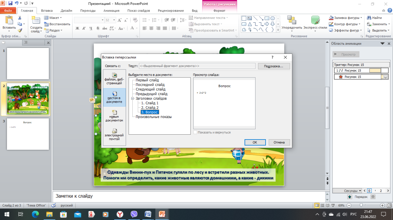Open the Файл tab
This screenshot has height=220, width=393.
tap(8, 10)
